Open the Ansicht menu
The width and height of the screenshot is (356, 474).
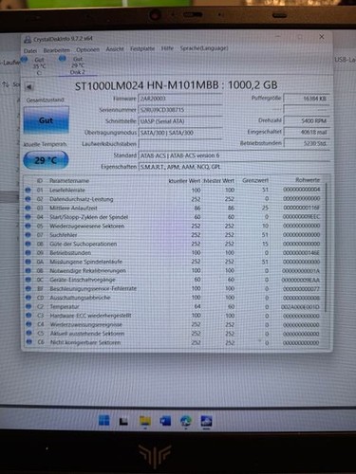115,49
